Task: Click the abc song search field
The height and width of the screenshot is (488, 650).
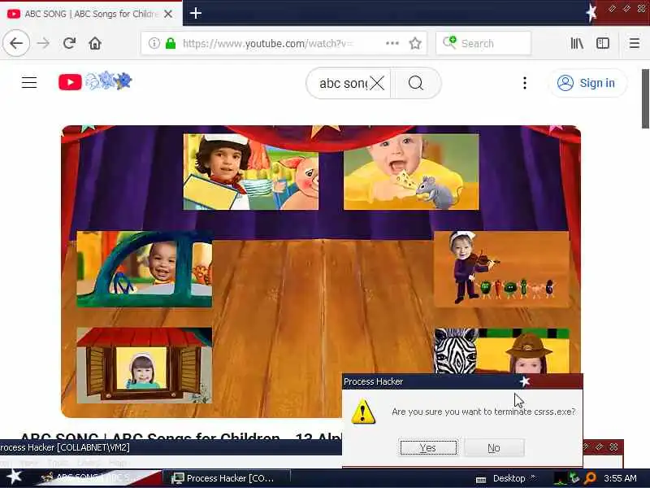Action: pos(343,84)
